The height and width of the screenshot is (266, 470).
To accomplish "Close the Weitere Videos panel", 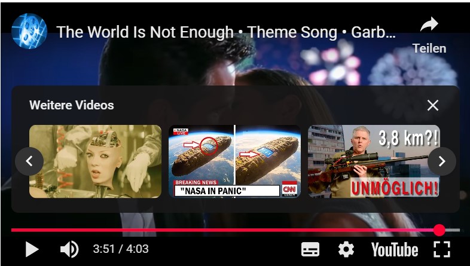I will (433, 105).
